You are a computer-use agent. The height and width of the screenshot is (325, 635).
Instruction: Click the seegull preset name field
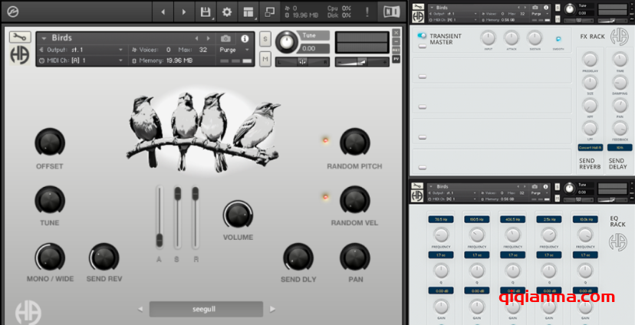click(x=206, y=309)
